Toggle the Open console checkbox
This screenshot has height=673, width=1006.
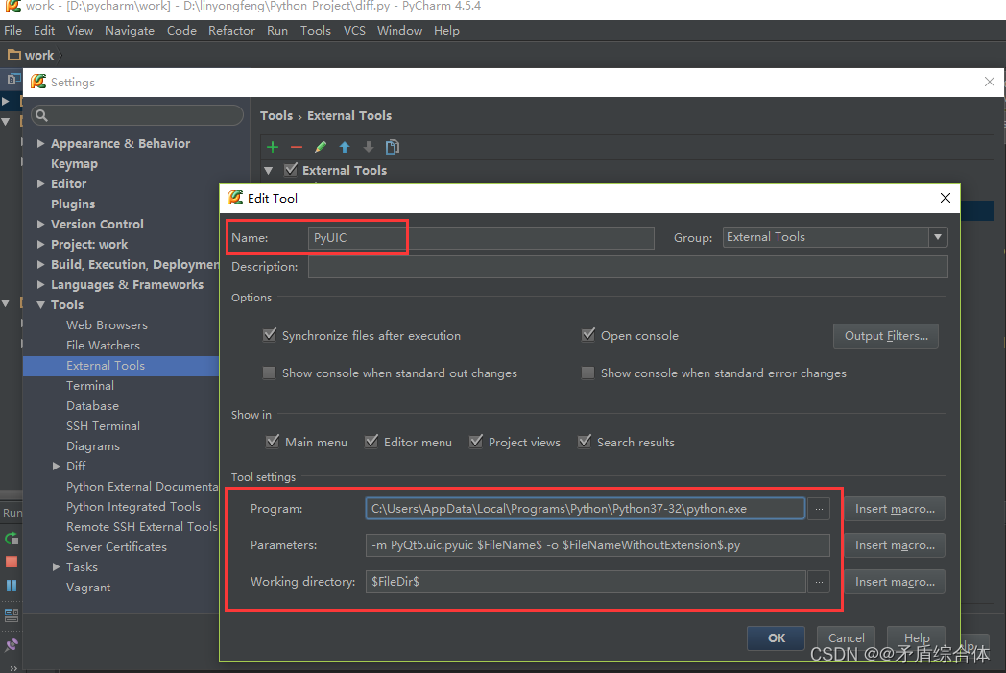click(587, 335)
